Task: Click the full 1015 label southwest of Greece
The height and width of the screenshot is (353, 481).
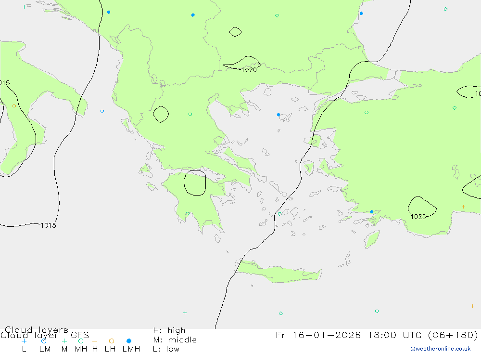Action: coord(49,225)
